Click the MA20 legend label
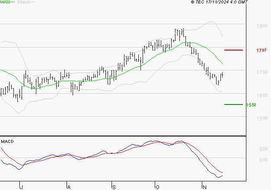This screenshot has width=271, height=190. click(5, 2)
